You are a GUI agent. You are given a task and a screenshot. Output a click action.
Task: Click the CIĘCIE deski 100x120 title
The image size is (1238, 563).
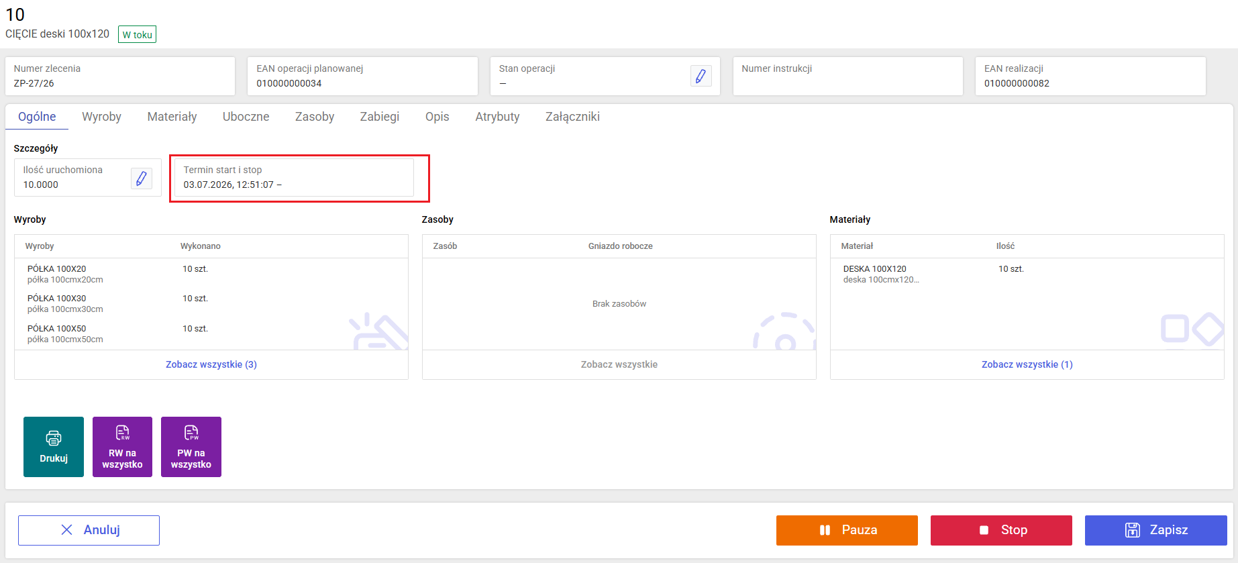pos(57,34)
